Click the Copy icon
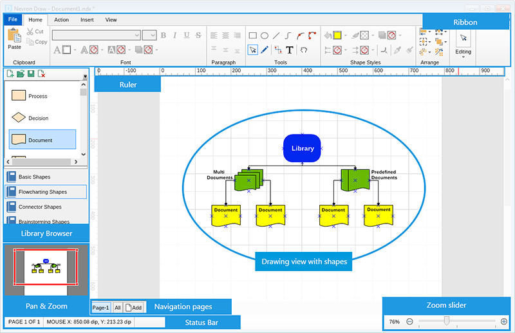 (x=30, y=42)
